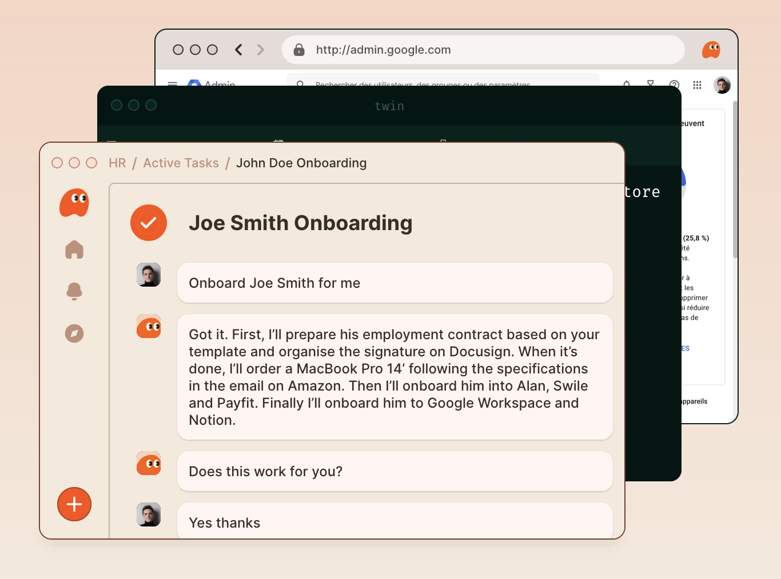Click John Doe Onboarding breadcrumb
Viewport: 781px width, 579px height.
click(301, 163)
